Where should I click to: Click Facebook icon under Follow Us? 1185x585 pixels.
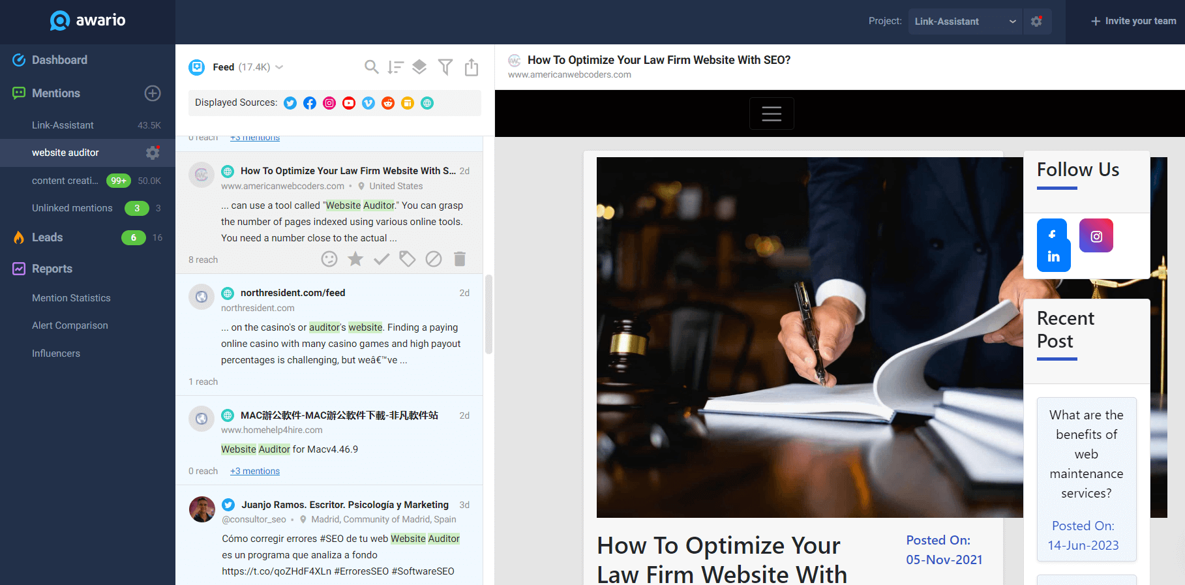coord(1052,233)
